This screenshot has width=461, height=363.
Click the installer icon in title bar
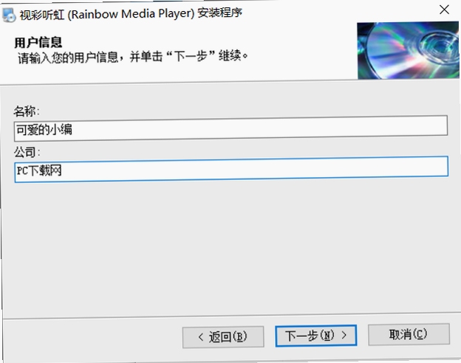(9, 15)
